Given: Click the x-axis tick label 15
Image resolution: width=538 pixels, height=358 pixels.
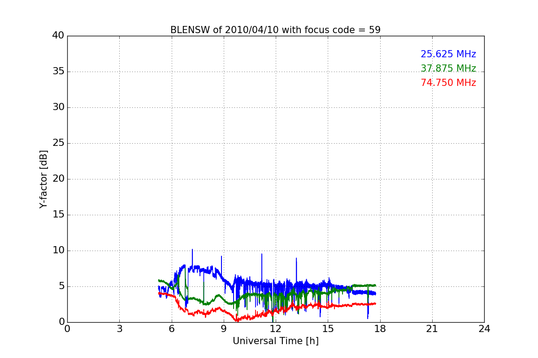Looking at the screenshot, I should click(x=328, y=329).
